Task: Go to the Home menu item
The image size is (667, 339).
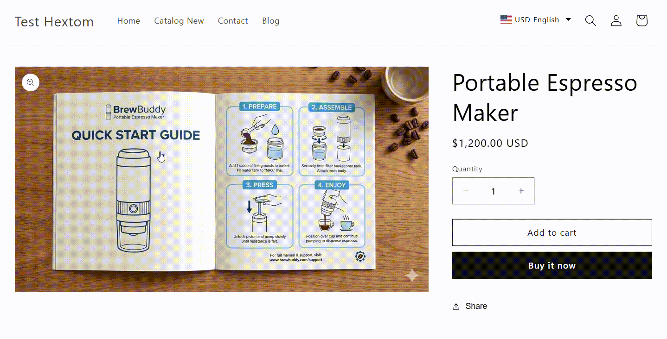Action: [128, 21]
